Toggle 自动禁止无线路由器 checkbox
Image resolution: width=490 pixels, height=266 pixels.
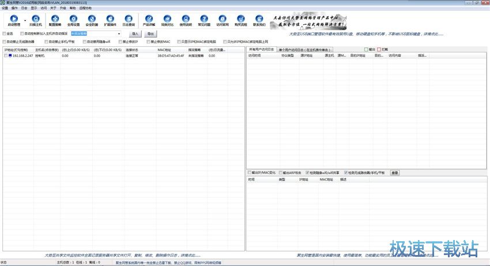(x=4, y=42)
